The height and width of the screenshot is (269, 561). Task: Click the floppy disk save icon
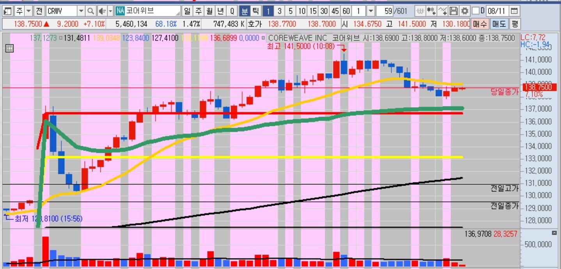(x=454, y=11)
